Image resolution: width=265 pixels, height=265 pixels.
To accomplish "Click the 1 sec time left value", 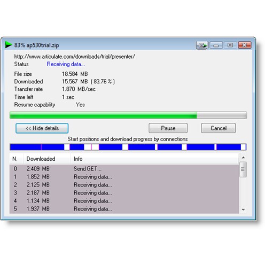I will tap(68, 97).
